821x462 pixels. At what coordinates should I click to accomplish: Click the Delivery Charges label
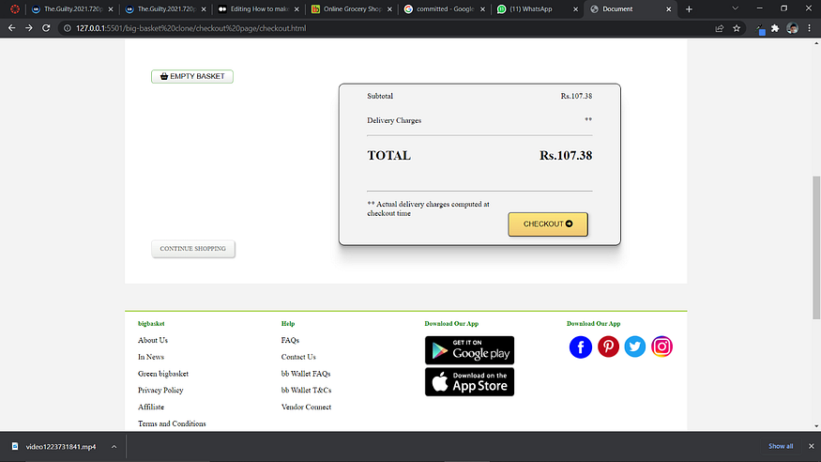[x=394, y=120]
